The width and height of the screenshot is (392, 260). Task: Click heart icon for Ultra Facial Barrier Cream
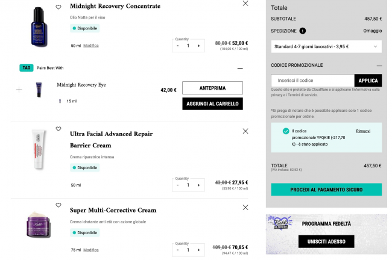[58, 129]
